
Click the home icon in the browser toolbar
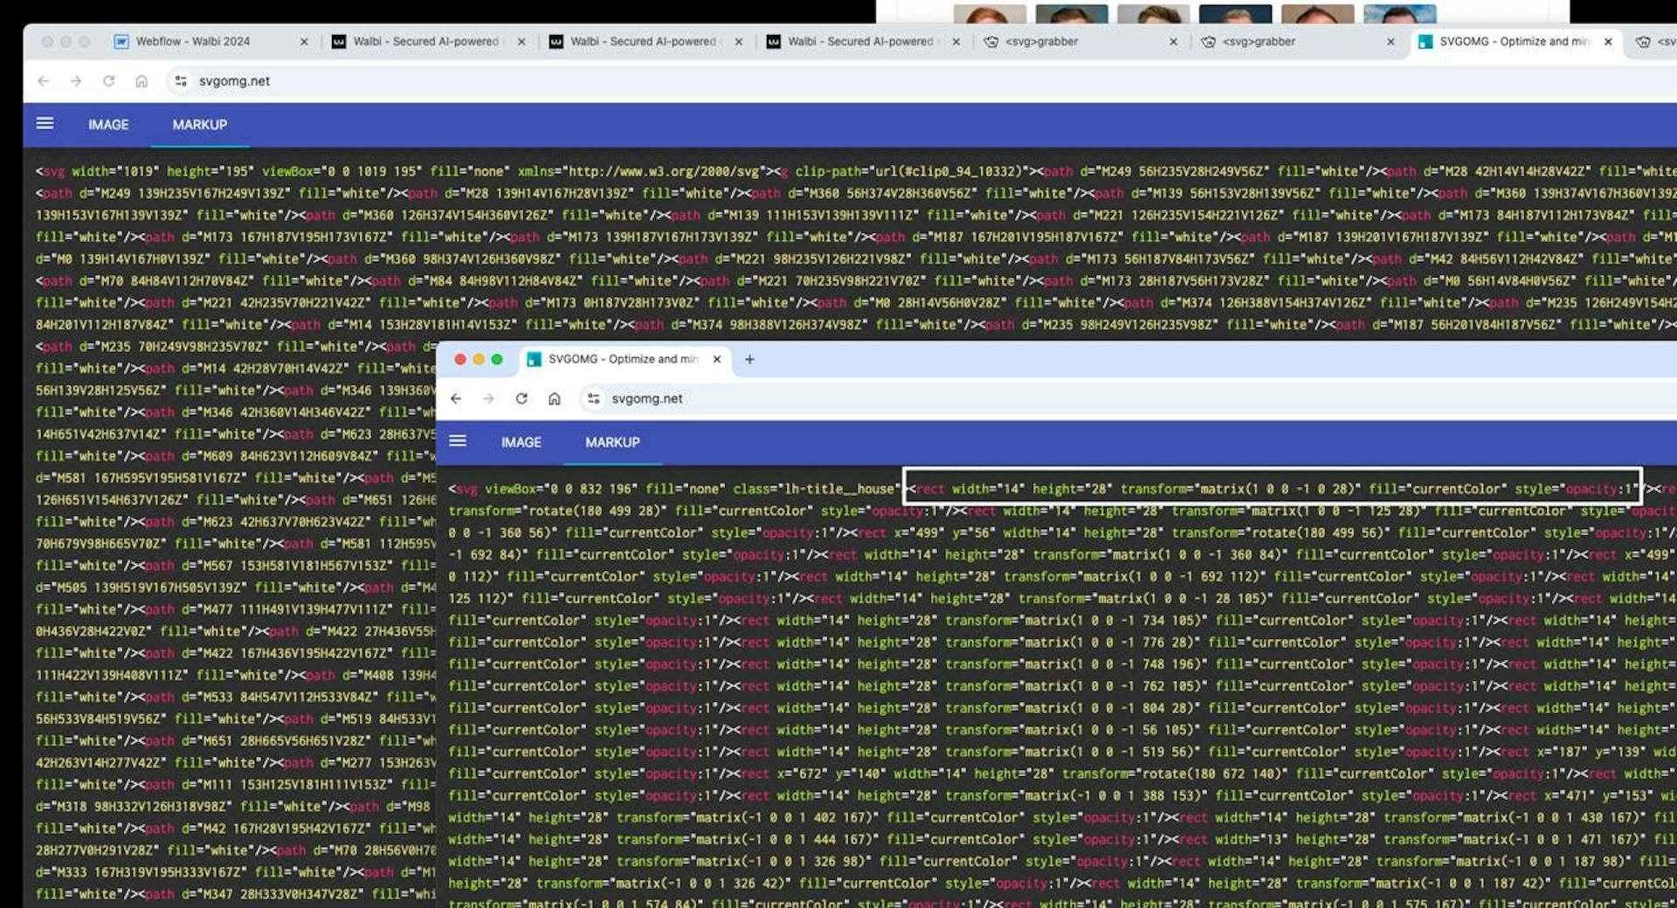pos(141,80)
